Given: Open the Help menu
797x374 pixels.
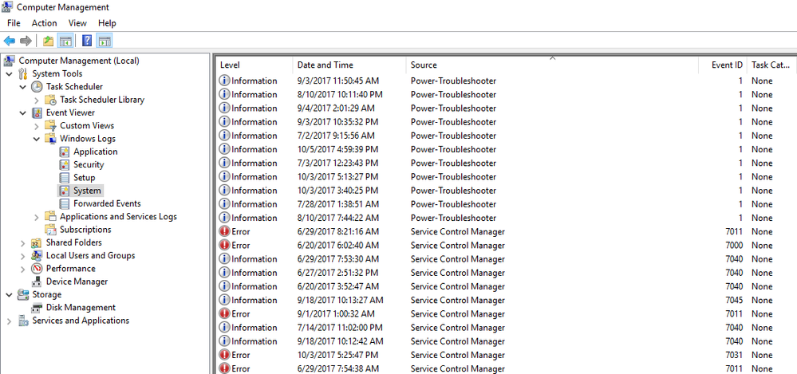Looking at the screenshot, I should (x=107, y=23).
